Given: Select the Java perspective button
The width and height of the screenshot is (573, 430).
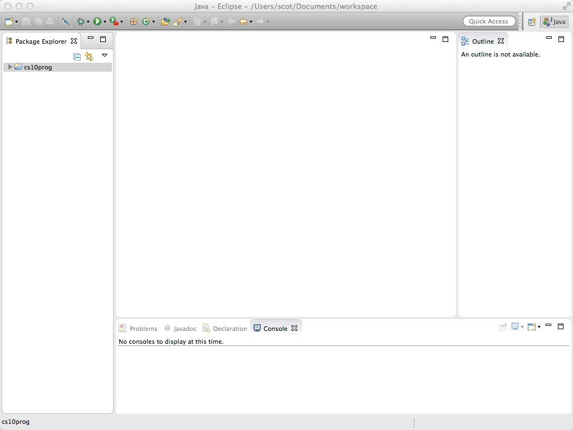Looking at the screenshot, I should [x=555, y=22].
